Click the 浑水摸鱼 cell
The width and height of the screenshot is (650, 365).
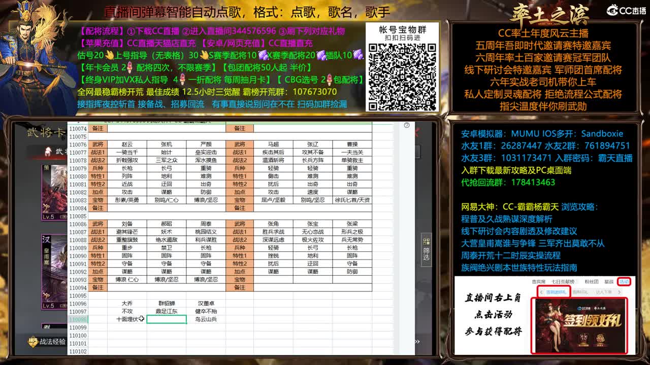coord(206,160)
